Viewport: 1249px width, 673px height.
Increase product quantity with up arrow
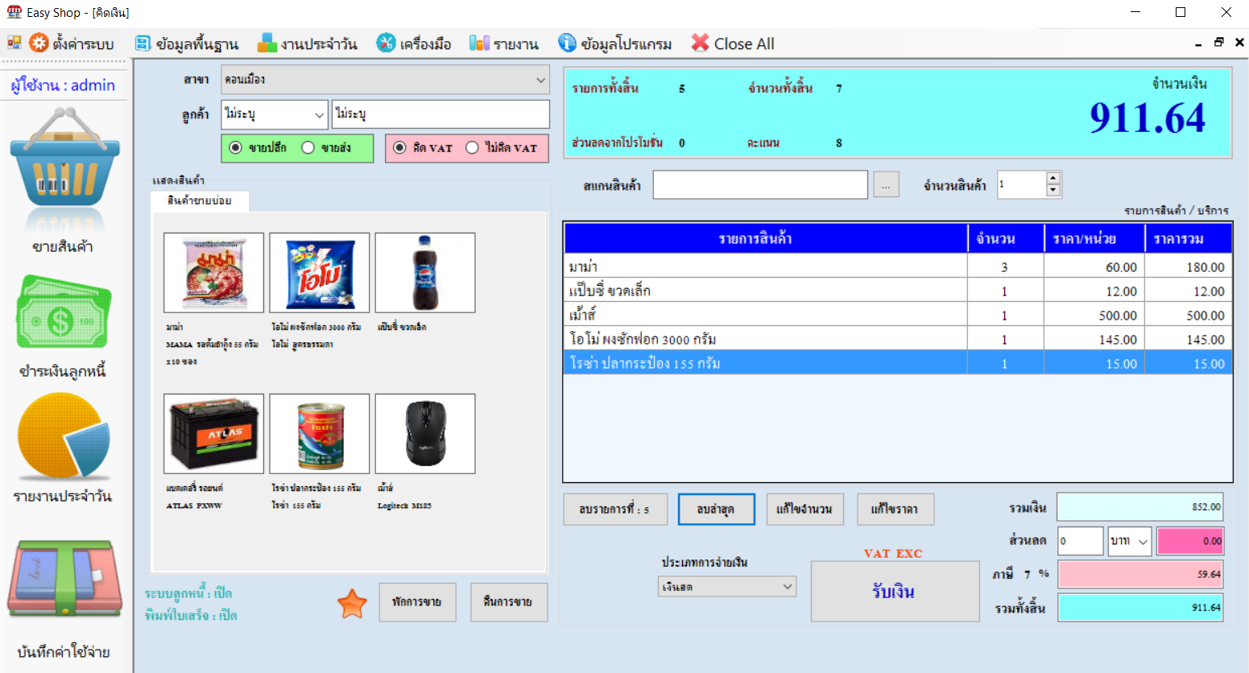click(x=1053, y=178)
